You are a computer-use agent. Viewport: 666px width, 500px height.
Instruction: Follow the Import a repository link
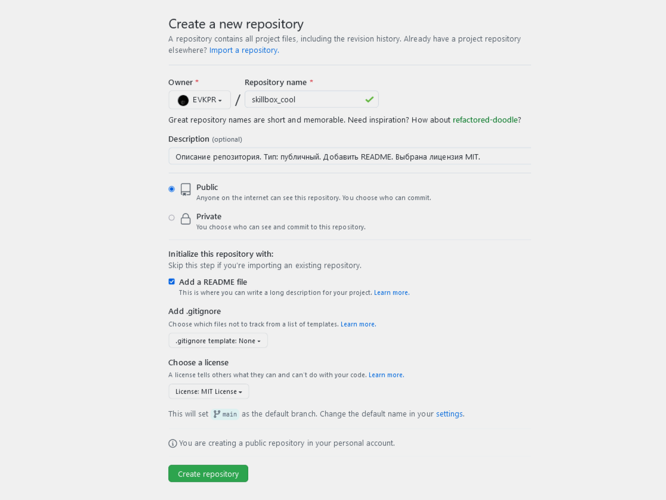coord(243,50)
